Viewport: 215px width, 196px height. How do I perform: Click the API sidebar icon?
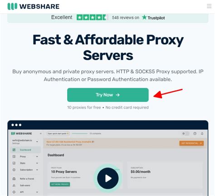(x=14, y=192)
